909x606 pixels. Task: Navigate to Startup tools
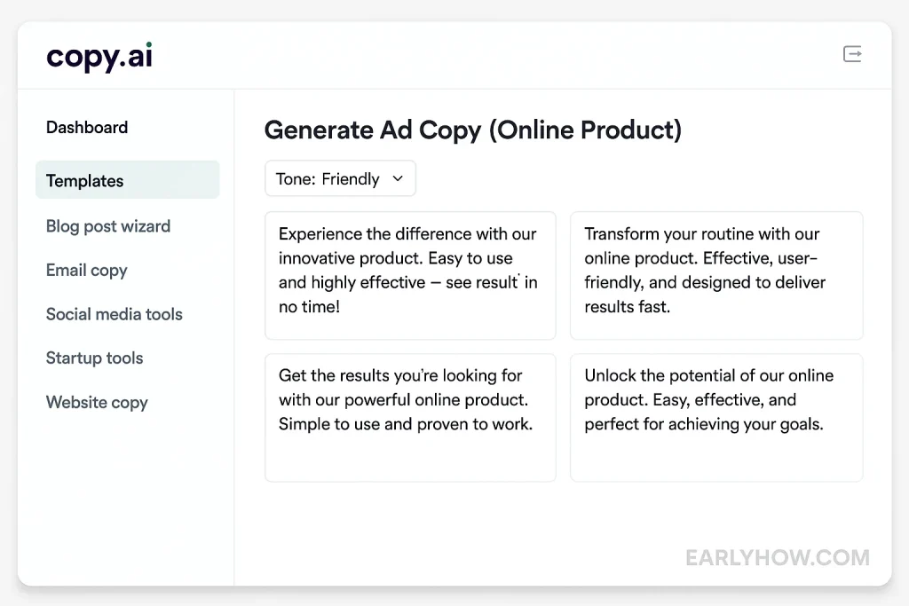[95, 358]
